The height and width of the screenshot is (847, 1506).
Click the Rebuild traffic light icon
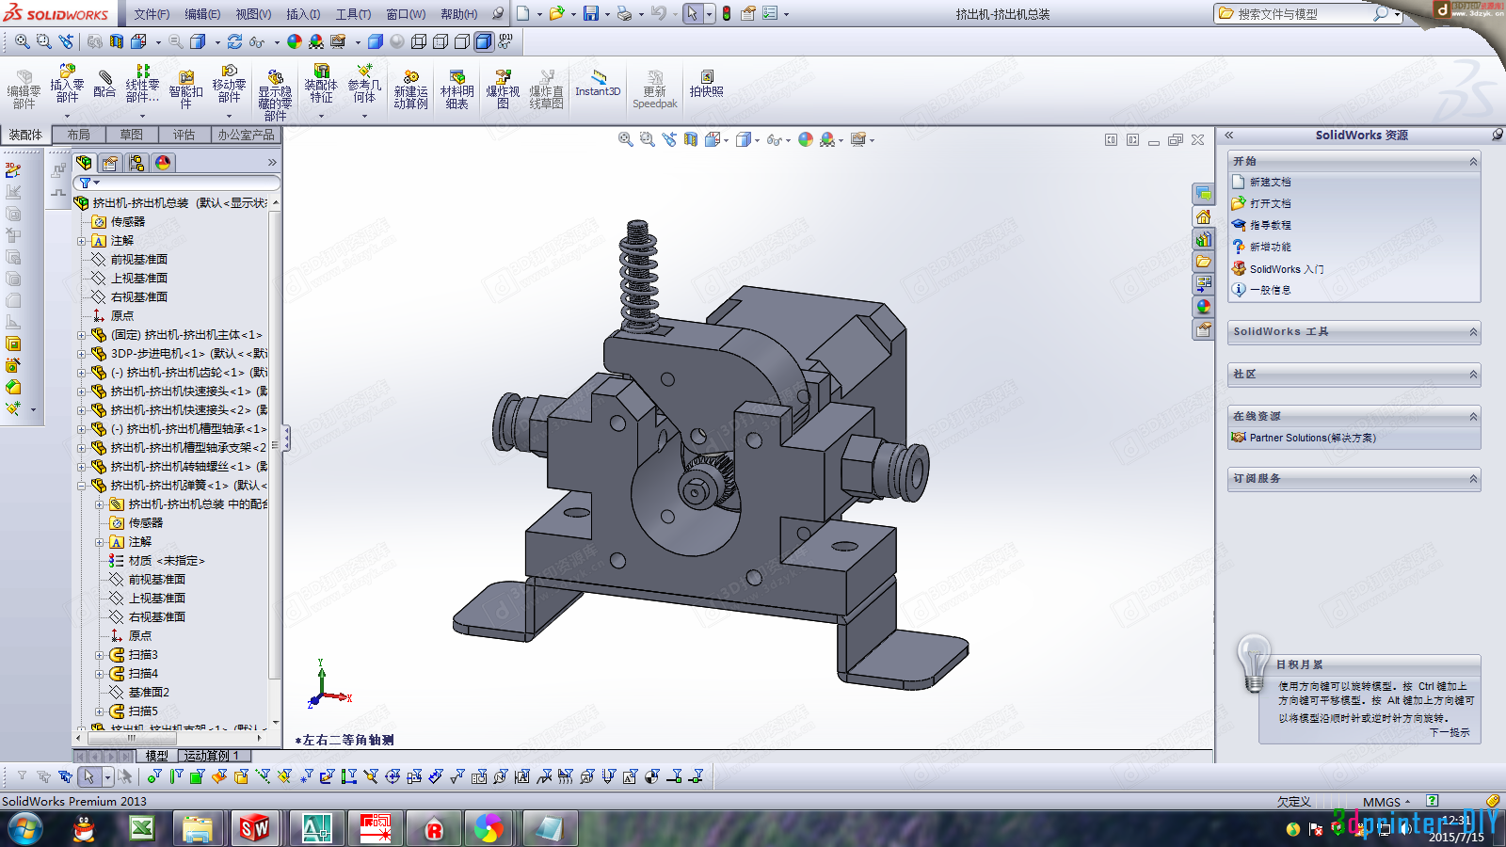pos(727,13)
